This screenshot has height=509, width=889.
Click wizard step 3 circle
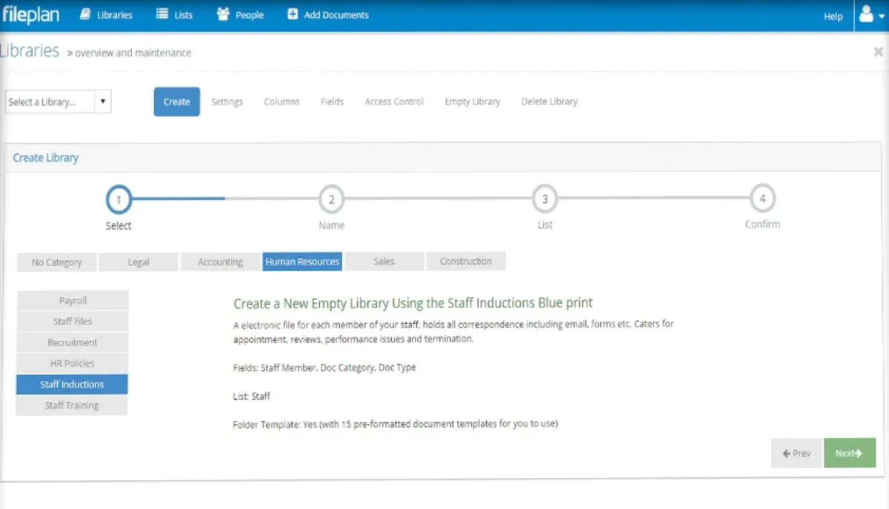tap(545, 199)
